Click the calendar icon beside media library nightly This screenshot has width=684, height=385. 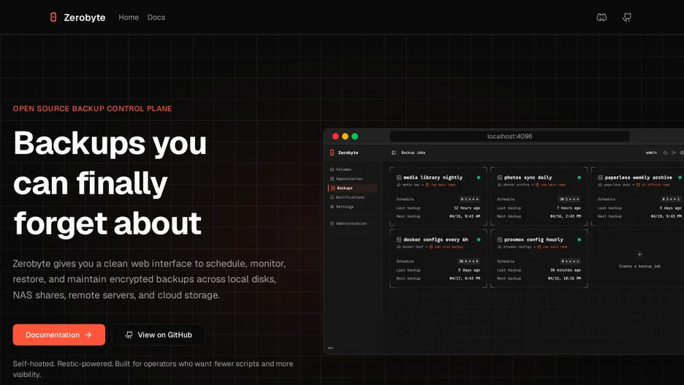[x=399, y=178]
